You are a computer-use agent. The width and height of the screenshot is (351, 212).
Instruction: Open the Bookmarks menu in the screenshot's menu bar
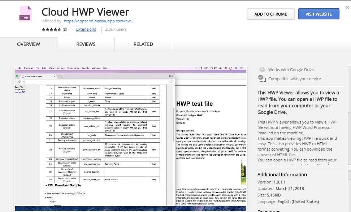pyautogui.click(x=73, y=68)
